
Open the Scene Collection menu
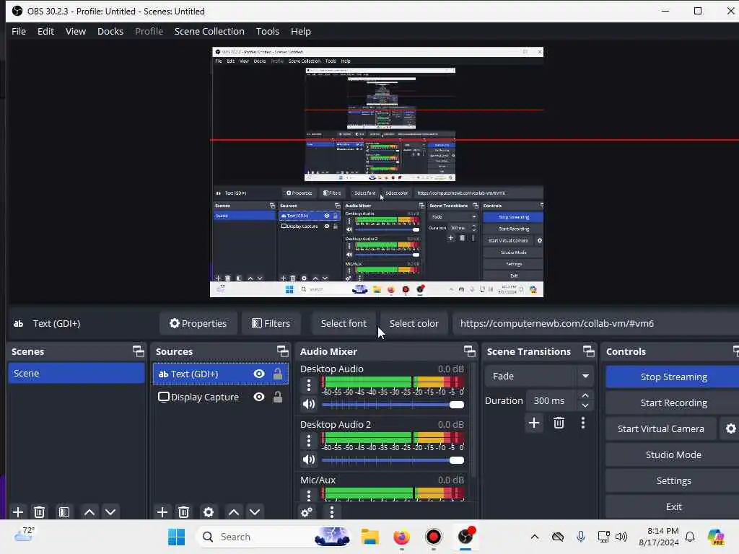[x=209, y=31]
